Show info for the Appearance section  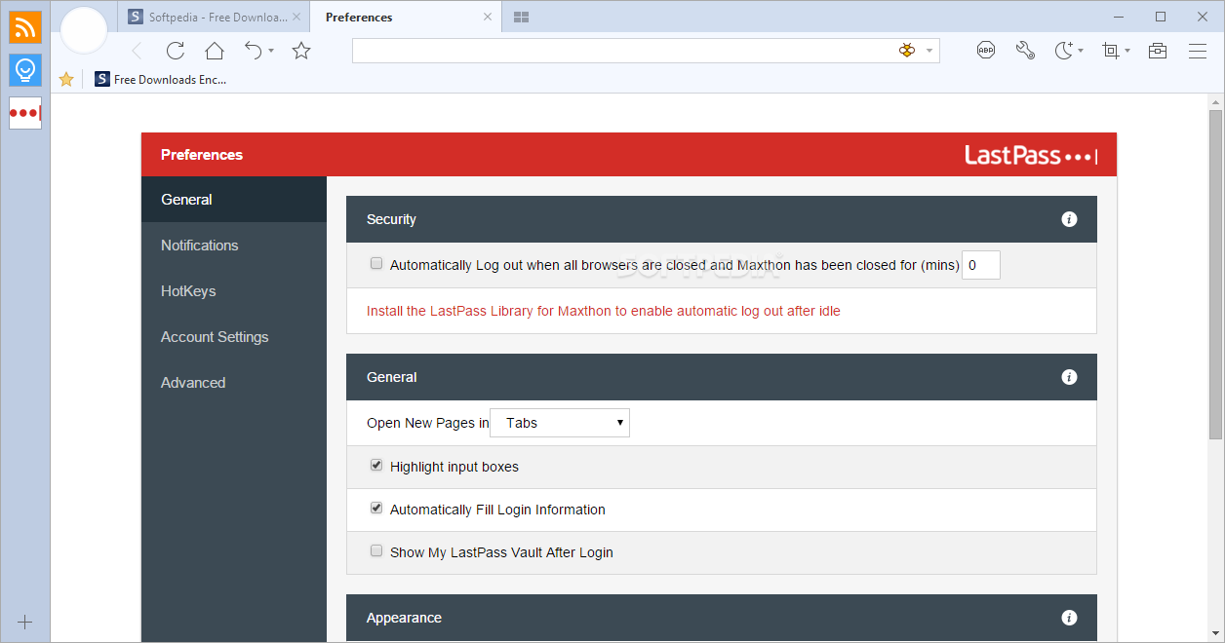1069,618
